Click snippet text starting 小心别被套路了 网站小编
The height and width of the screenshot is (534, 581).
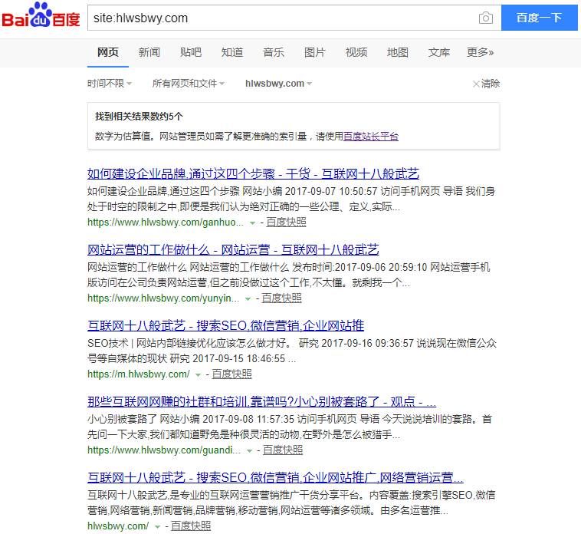coord(290,427)
